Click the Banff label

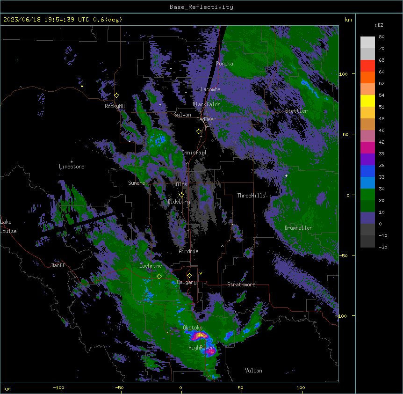[x=58, y=265]
